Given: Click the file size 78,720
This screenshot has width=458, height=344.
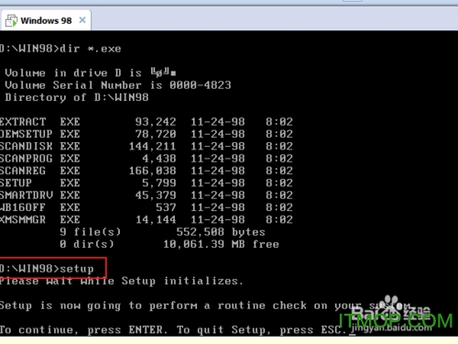Looking at the screenshot, I should click(x=156, y=134).
